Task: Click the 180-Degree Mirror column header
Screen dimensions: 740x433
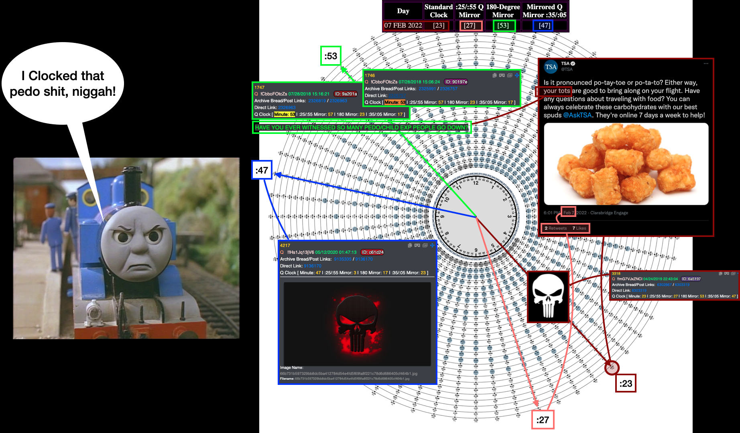Action: [503, 11]
